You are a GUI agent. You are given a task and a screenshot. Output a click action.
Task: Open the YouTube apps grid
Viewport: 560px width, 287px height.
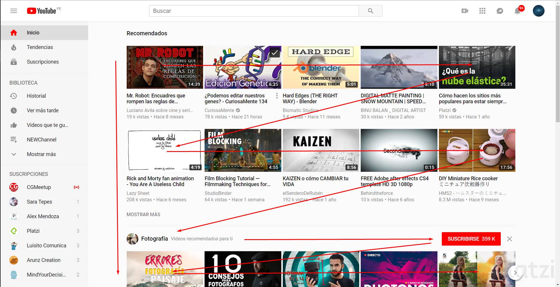click(x=482, y=11)
